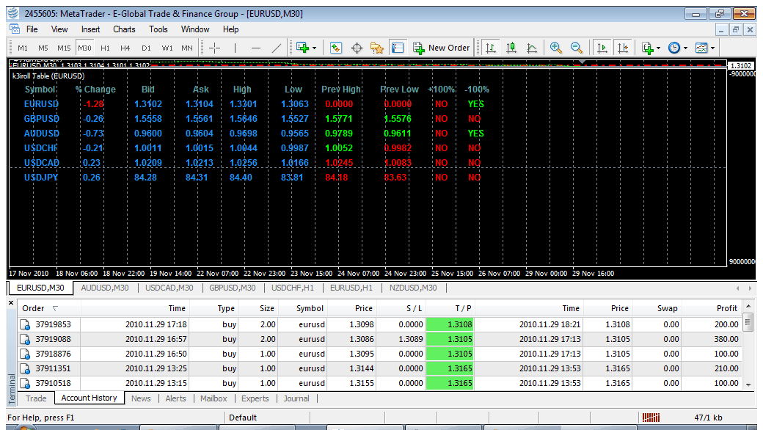Select the trendline drawing tool

(x=277, y=48)
